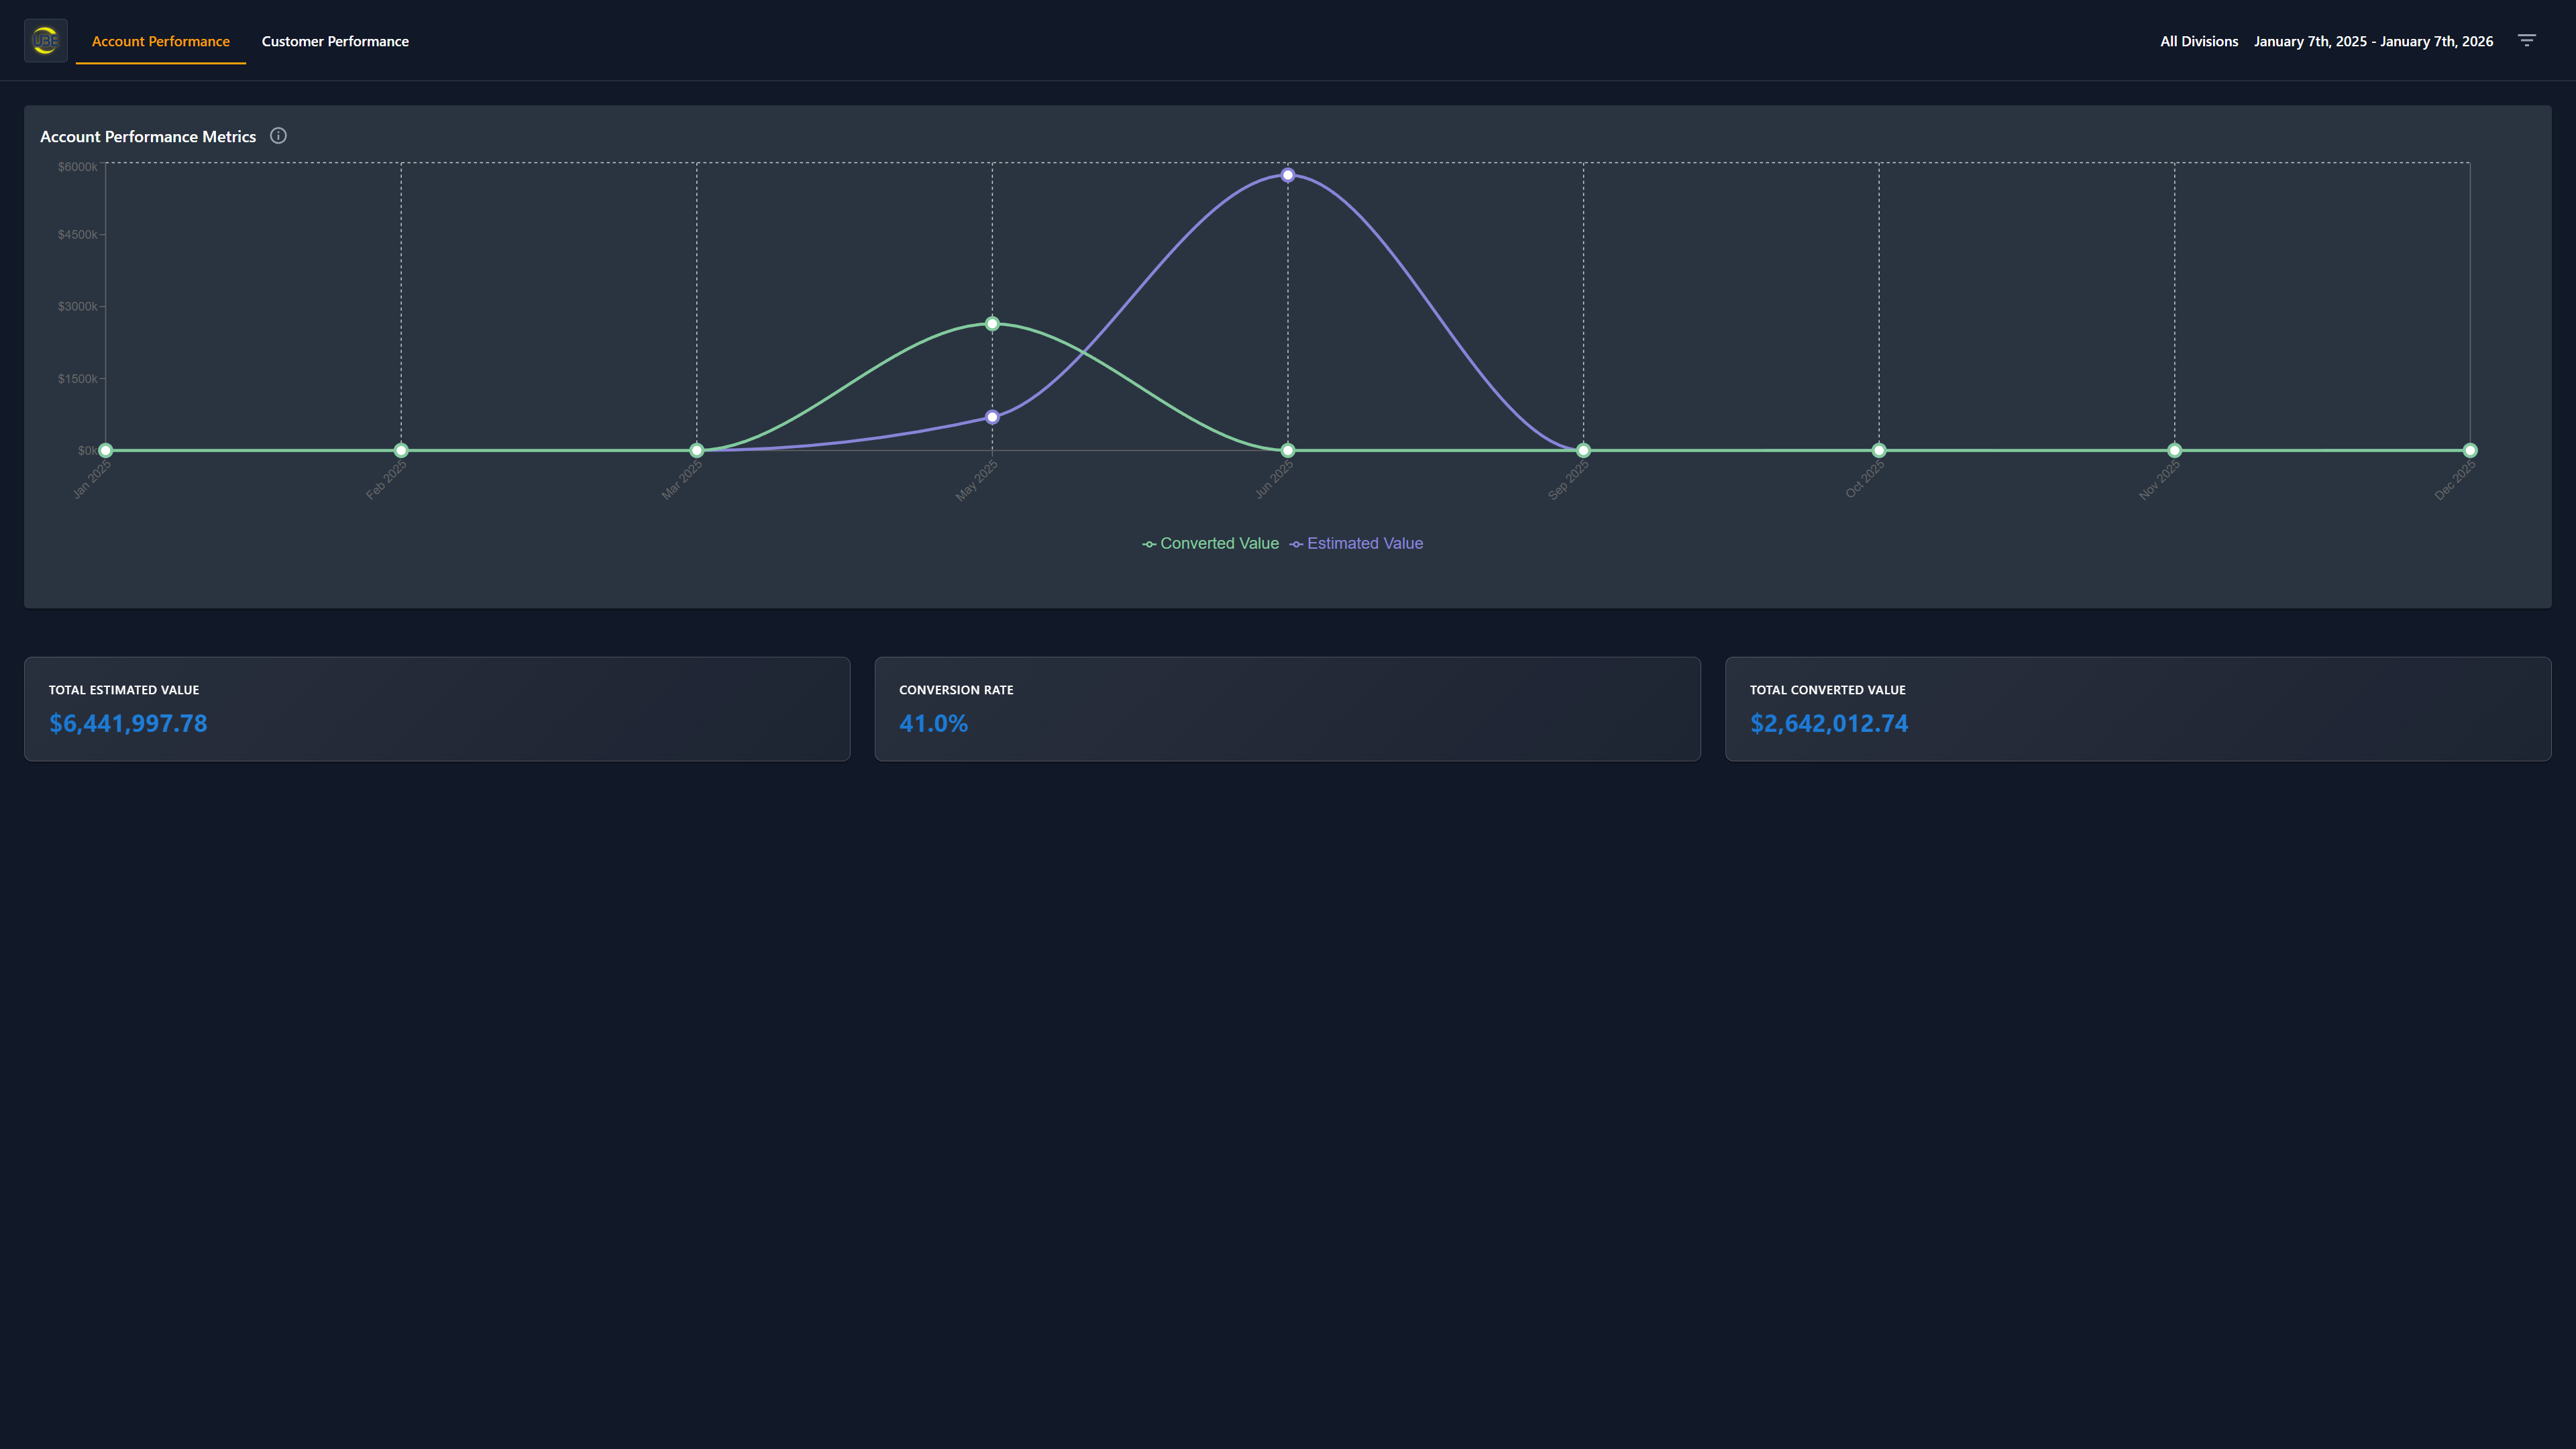Viewport: 2576px width, 1449px height.
Task: Open the All Divisions selector
Action: [x=2198, y=41]
